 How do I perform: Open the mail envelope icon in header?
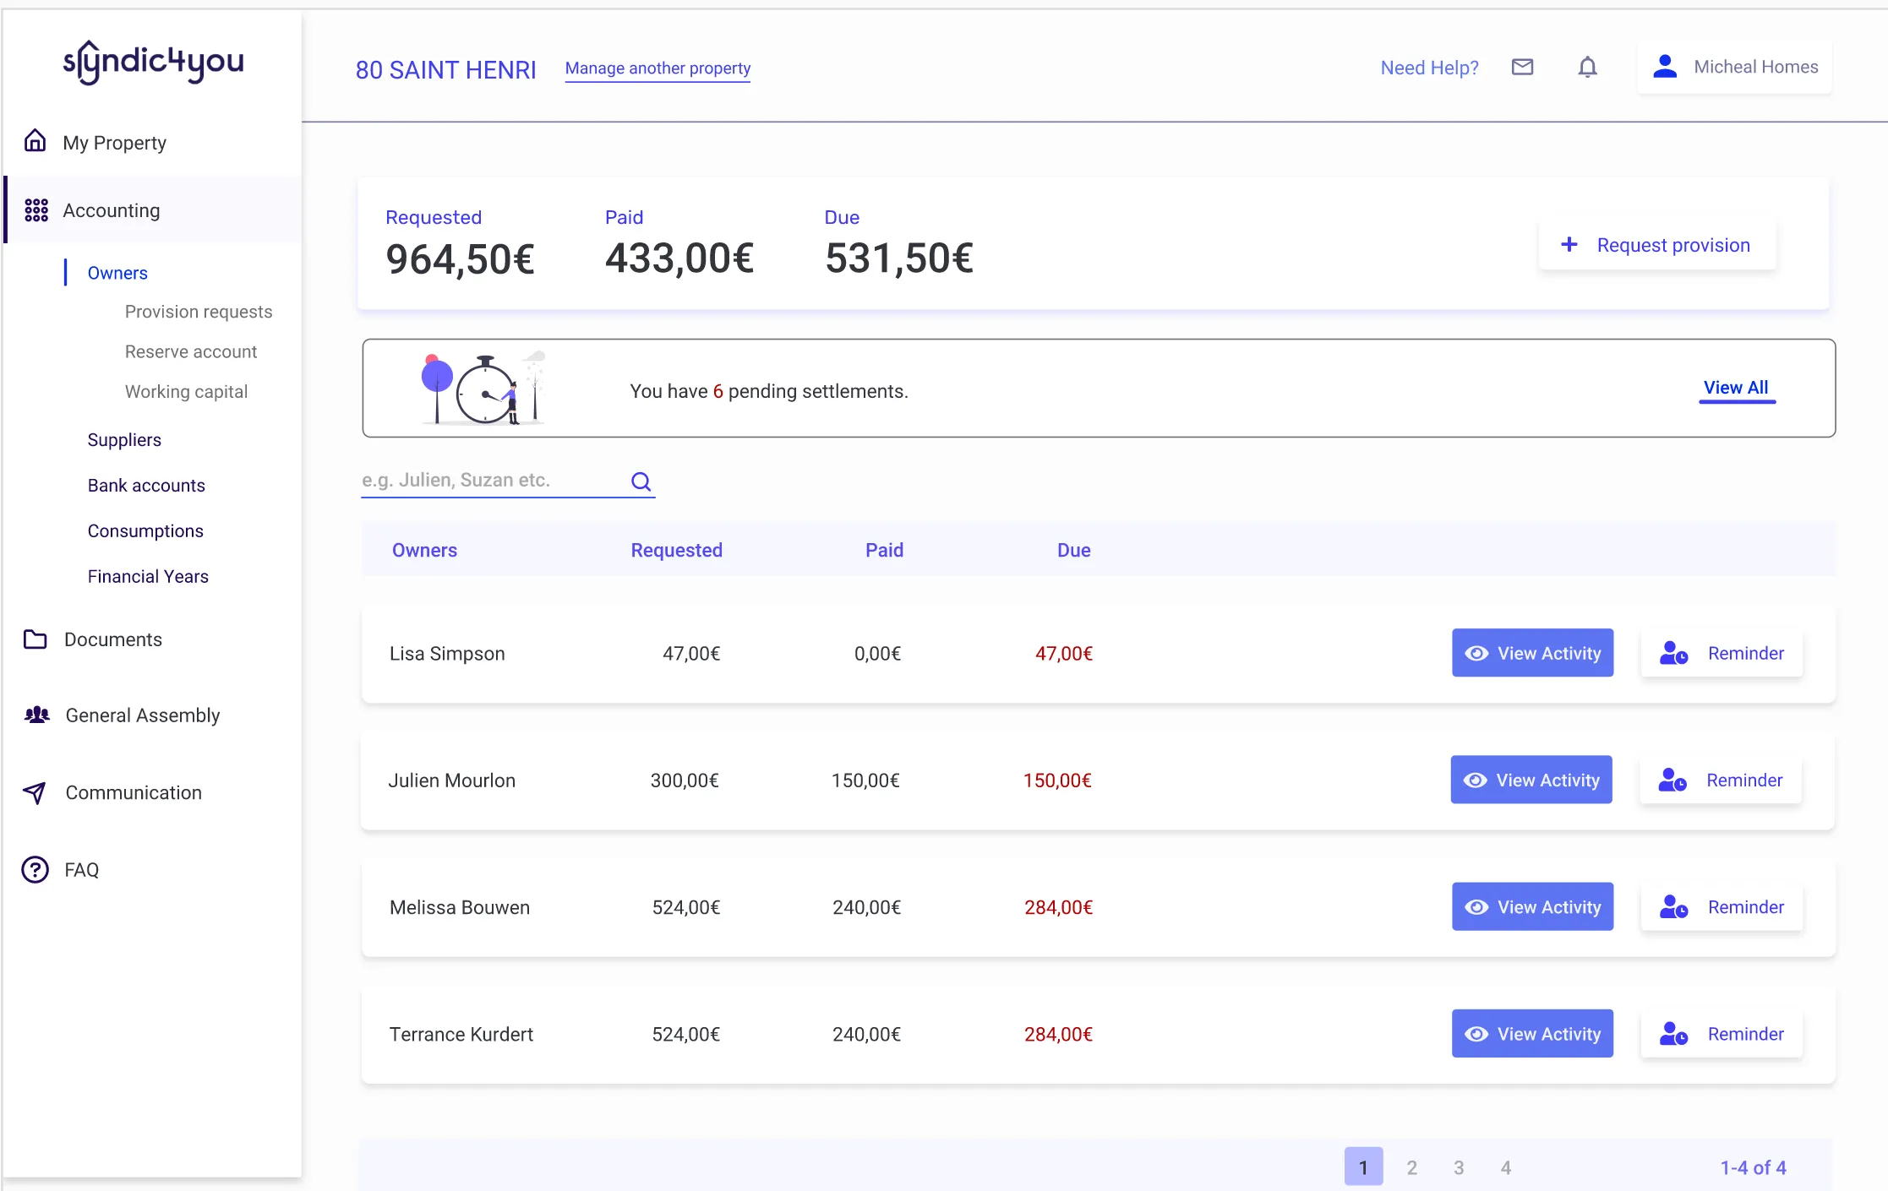pyautogui.click(x=1523, y=67)
